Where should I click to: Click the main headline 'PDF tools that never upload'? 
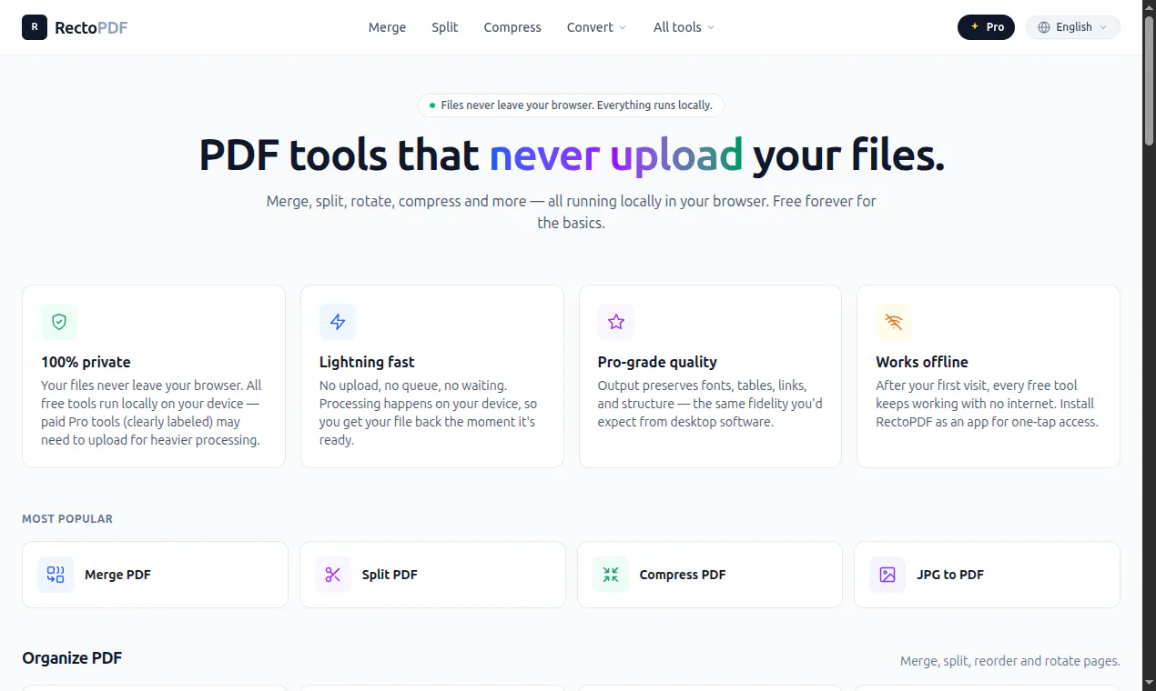[x=572, y=155]
